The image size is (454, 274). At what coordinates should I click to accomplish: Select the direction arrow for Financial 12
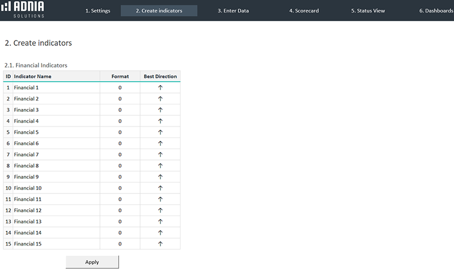[x=160, y=210]
